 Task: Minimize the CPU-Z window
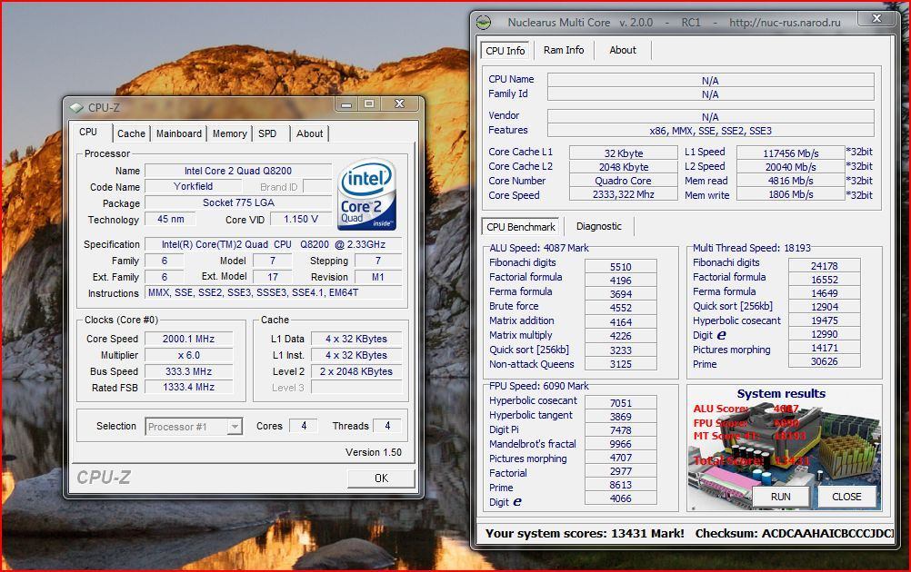[x=347, y=104]
